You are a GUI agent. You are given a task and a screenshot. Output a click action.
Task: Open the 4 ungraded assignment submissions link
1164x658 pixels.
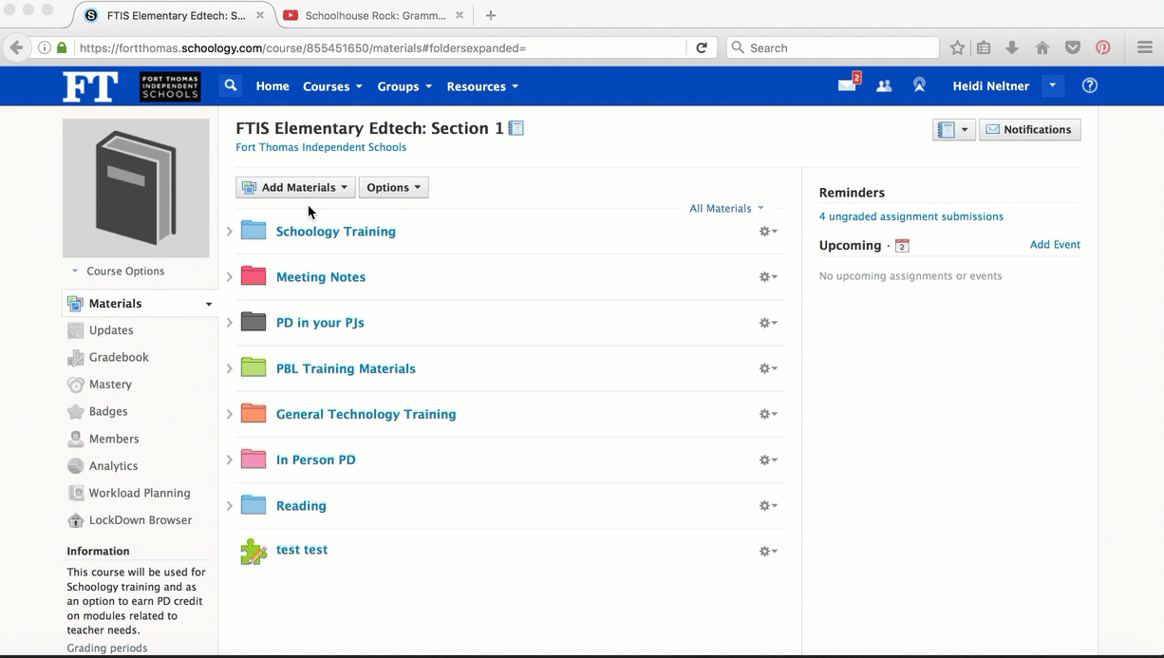tap(911, 216)
